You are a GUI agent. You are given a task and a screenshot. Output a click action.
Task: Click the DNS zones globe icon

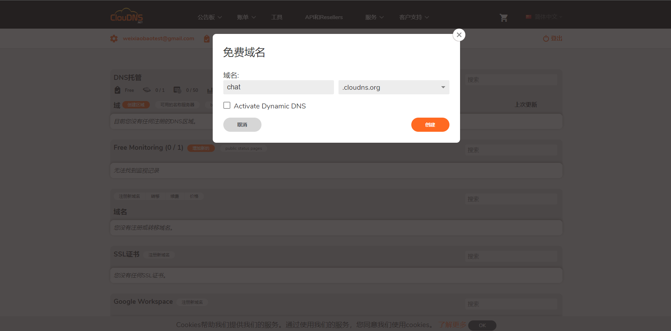pyautogui.click(x=147, y=90)
